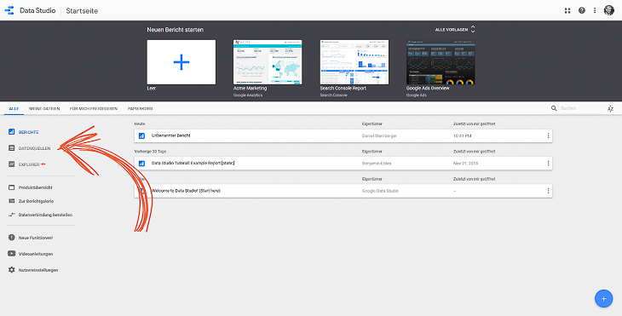Open the Google apps grid icon
Viewport: 622px width, 316px height.
[x=567, y=11]
